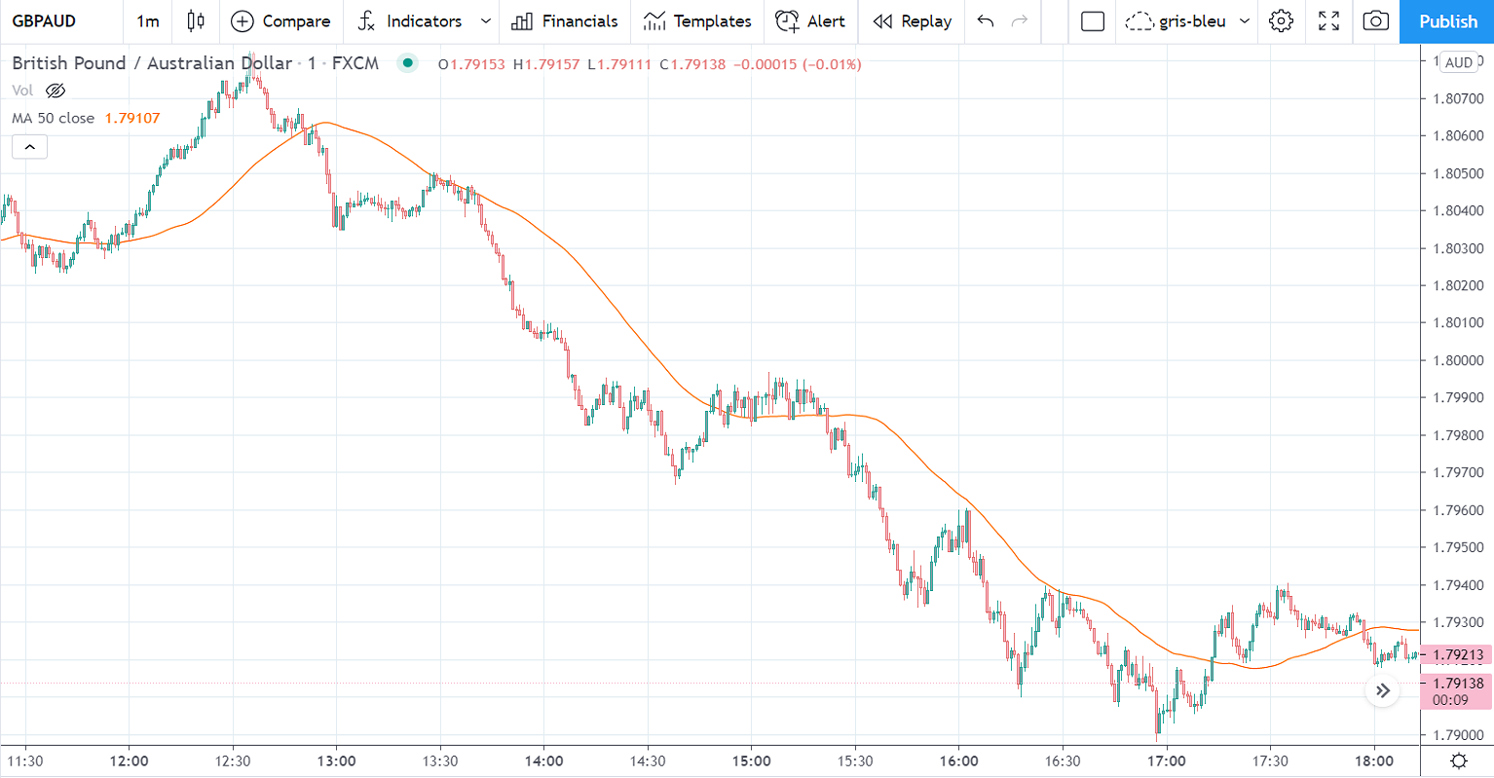Open the Templates menu

click(697, 20)
